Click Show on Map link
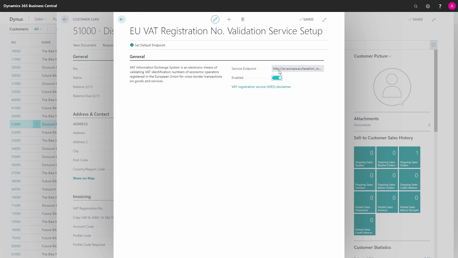 click(x=84, y=178)
